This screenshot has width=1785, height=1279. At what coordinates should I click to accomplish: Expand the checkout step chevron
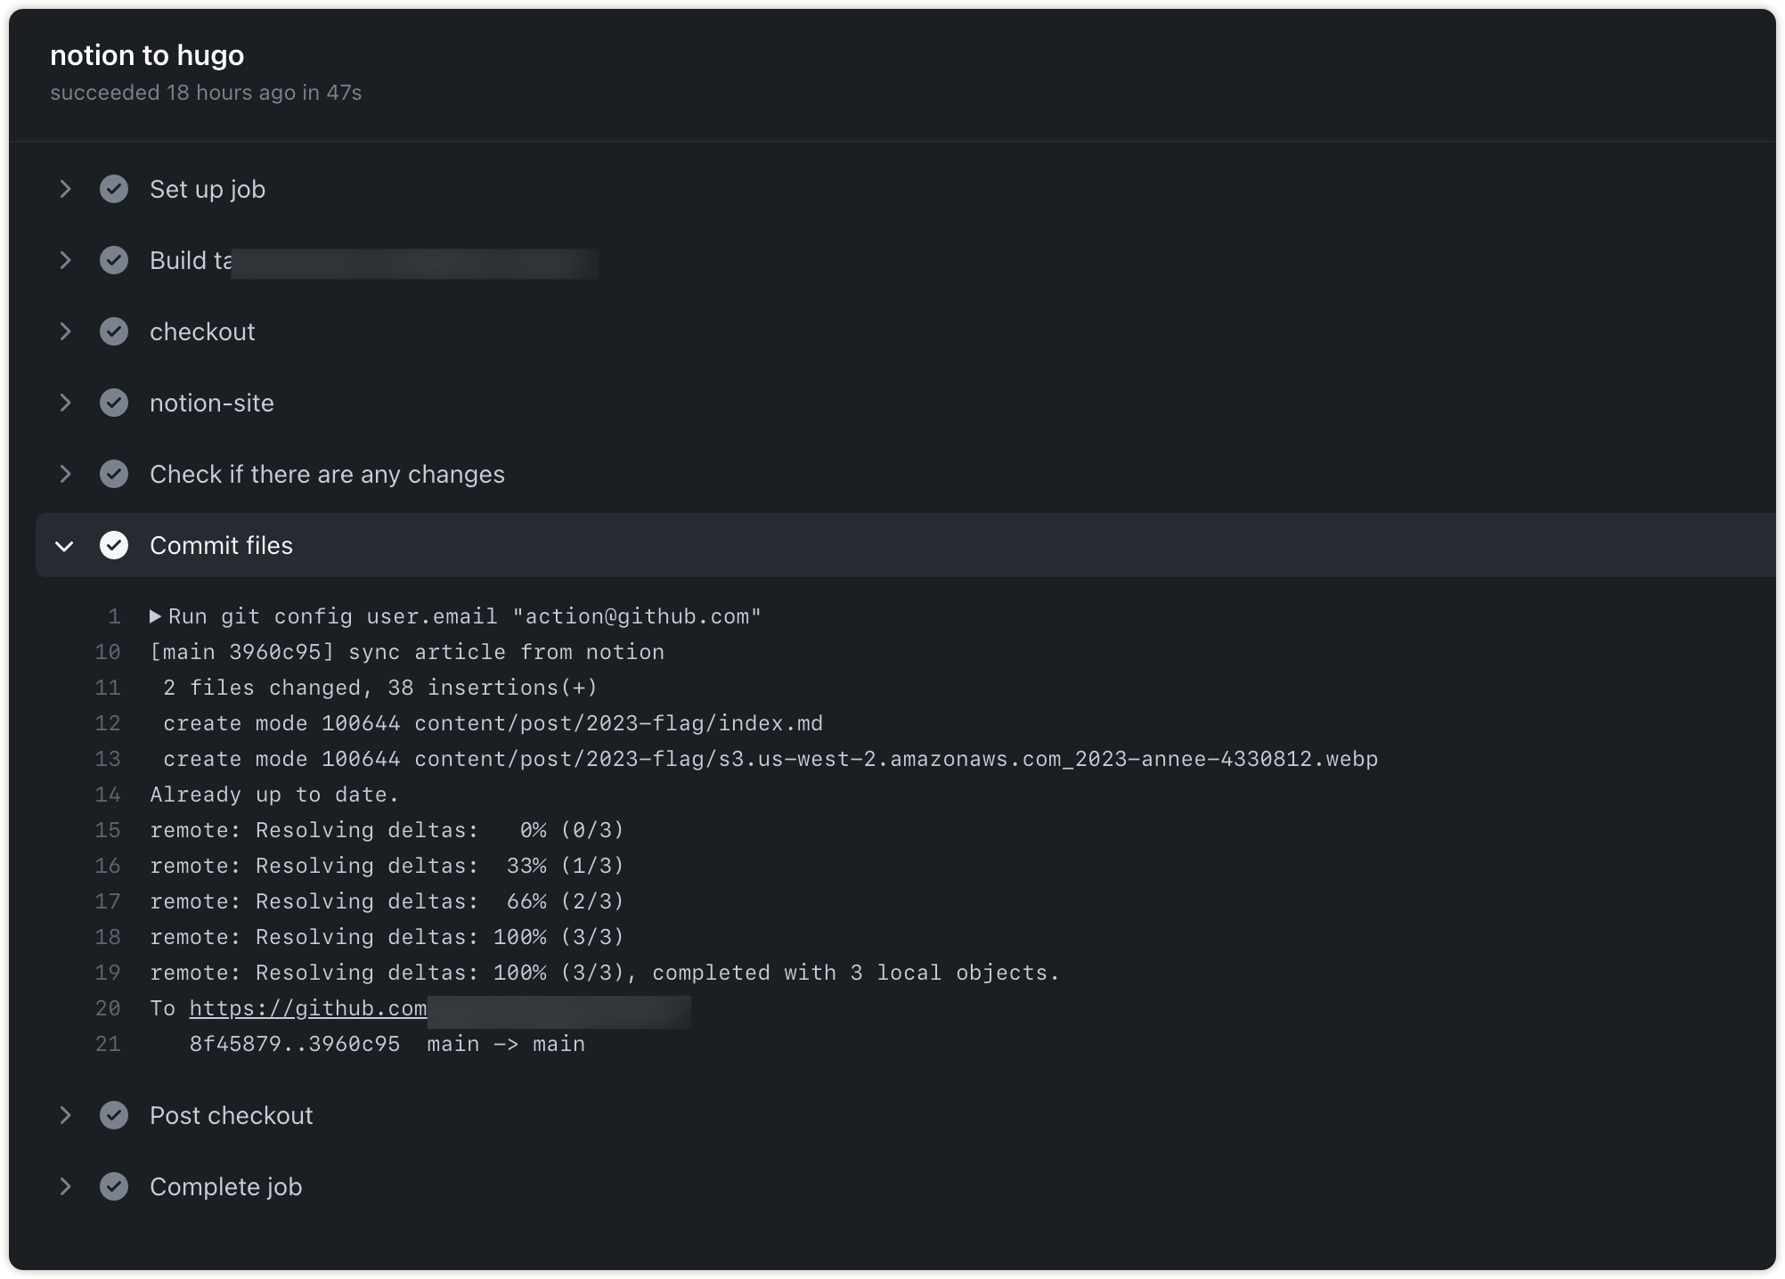pyautogui.click(x=65, y=331)
